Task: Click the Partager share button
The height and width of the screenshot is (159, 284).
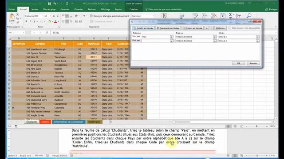Action: point(271,9)
